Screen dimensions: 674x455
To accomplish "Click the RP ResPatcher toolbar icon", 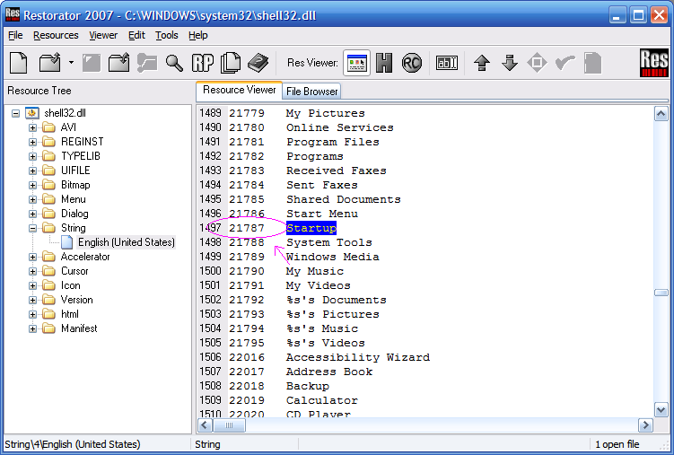I will pos(203,63).
